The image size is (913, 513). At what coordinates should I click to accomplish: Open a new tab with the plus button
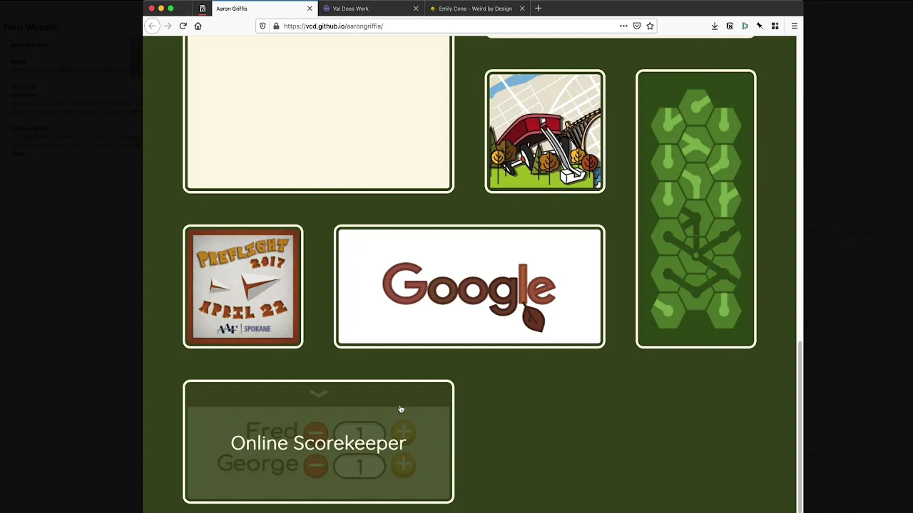539,9
